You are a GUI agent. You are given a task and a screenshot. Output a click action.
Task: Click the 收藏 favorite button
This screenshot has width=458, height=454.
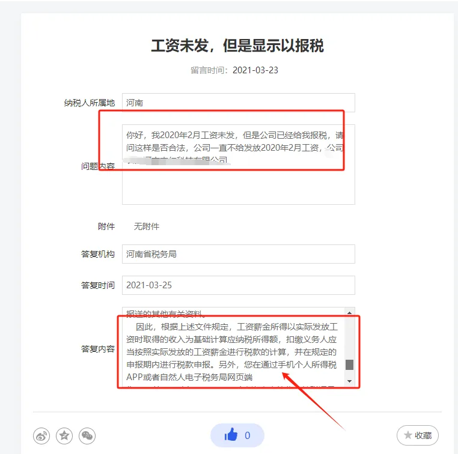418,435
